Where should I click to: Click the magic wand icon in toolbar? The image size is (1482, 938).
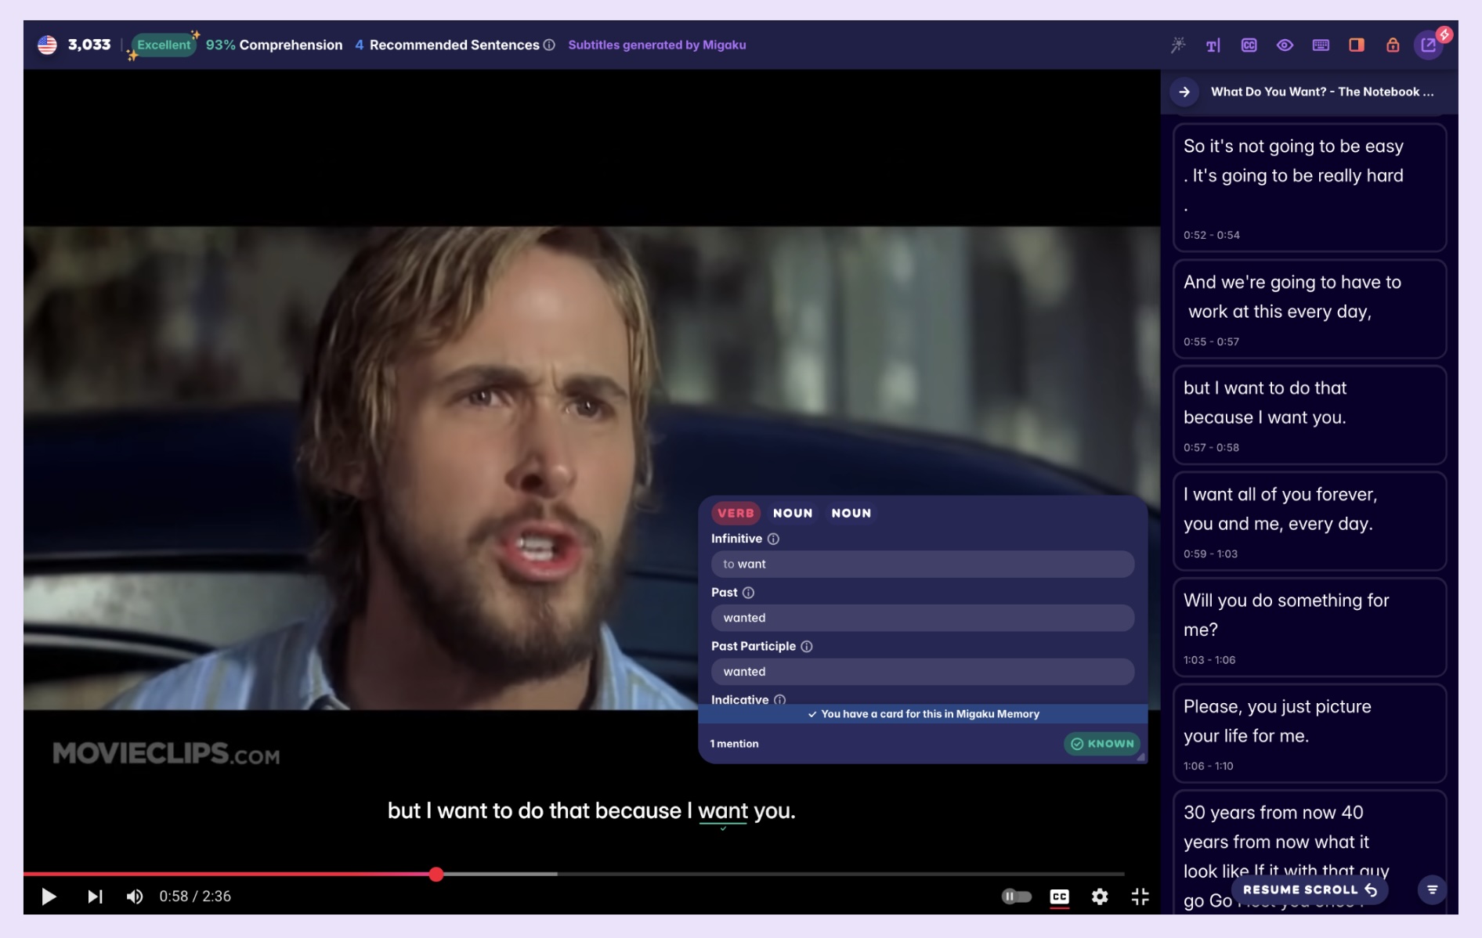(1177, 45)
